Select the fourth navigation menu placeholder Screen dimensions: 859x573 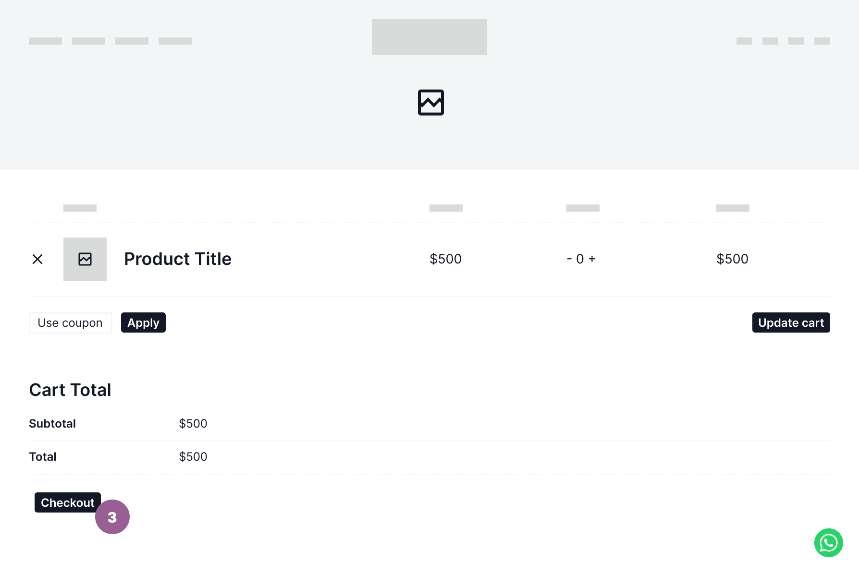point(175,41)
